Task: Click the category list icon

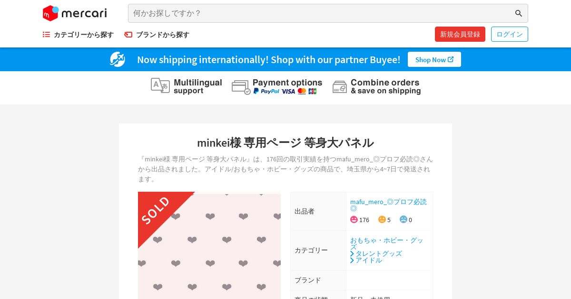Action: [x=46, y=35]
